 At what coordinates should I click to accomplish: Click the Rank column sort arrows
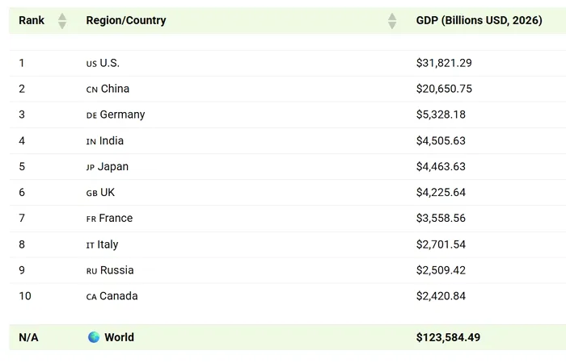(62, 21)
